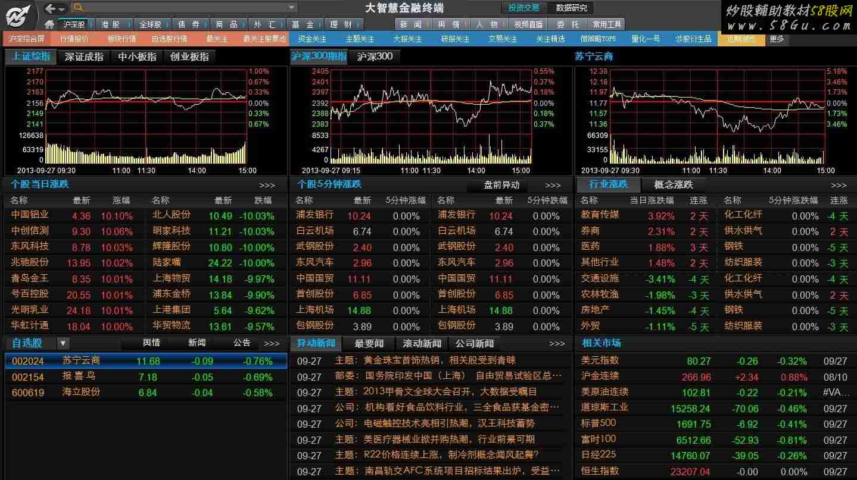The height and width of the screenshot is (480, 857).
Task: Select 海立股份 row in watchlist
Action: tap(146, 392)
